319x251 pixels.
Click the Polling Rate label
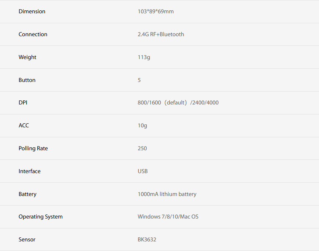[x=33, y=148]
